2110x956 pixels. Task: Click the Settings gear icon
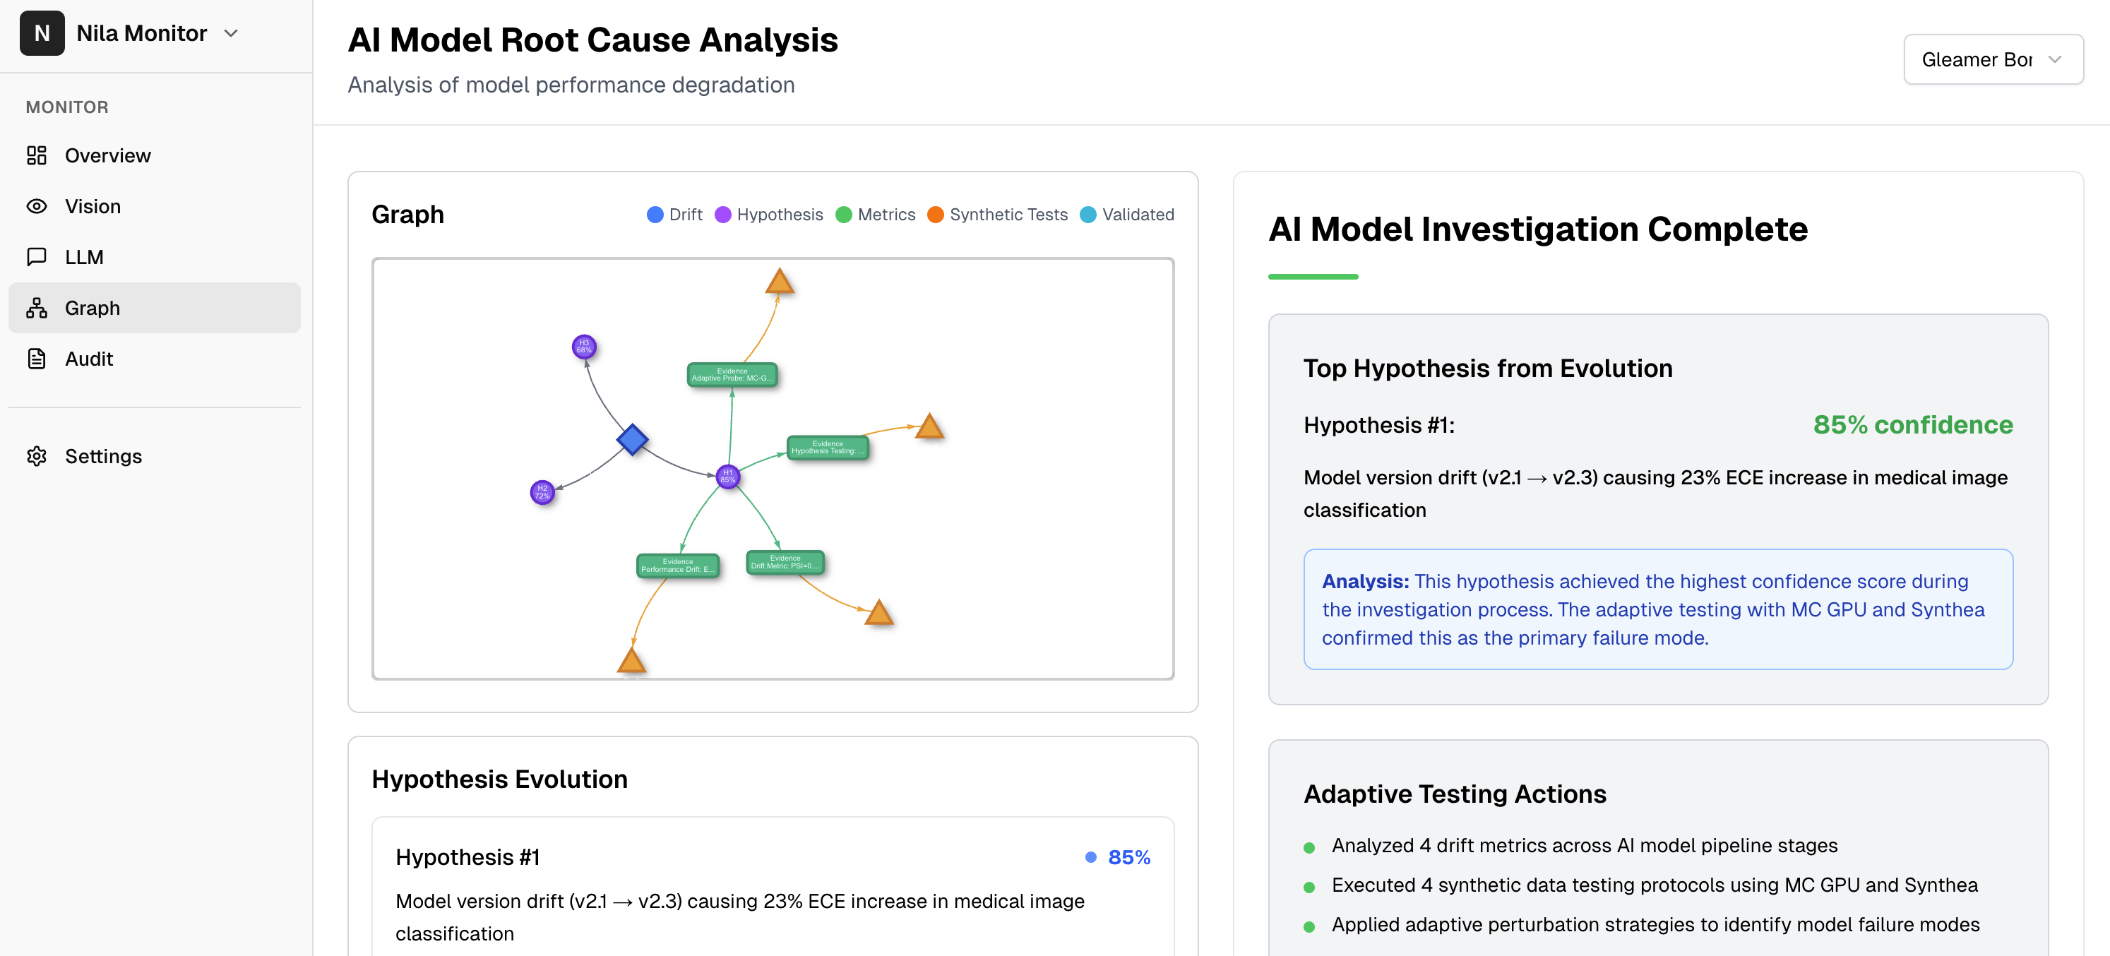pyautogui.click(x=37, y=455)
